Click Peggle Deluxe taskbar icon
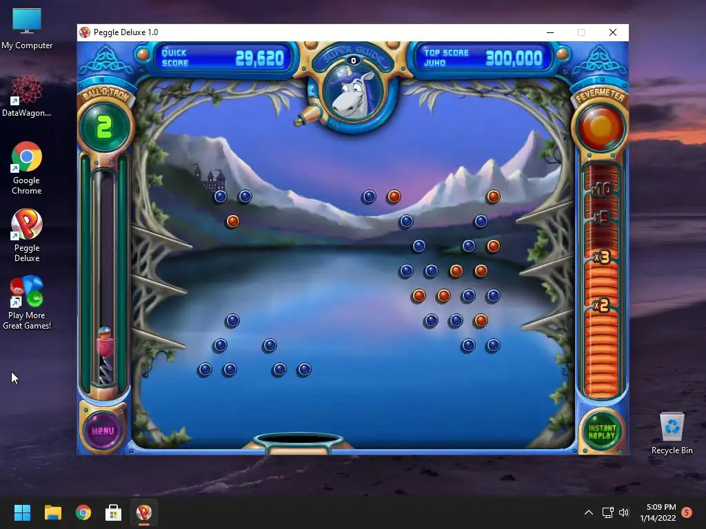The width and height of the screenshot is (706, 529). 144,512
